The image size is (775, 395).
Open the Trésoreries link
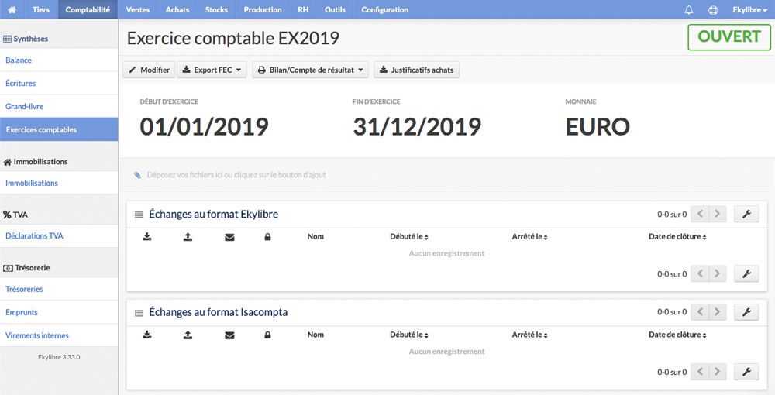[x=59, y=290]
